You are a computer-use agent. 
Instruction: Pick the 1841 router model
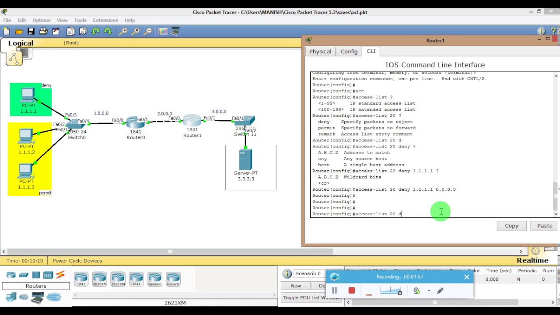pos(81,279)
